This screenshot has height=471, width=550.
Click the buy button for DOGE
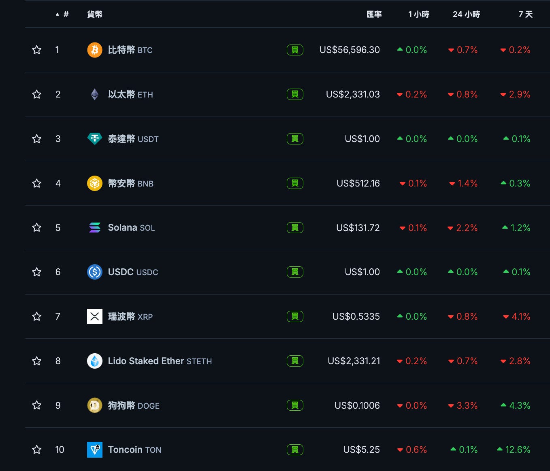[x=295, y=405]
